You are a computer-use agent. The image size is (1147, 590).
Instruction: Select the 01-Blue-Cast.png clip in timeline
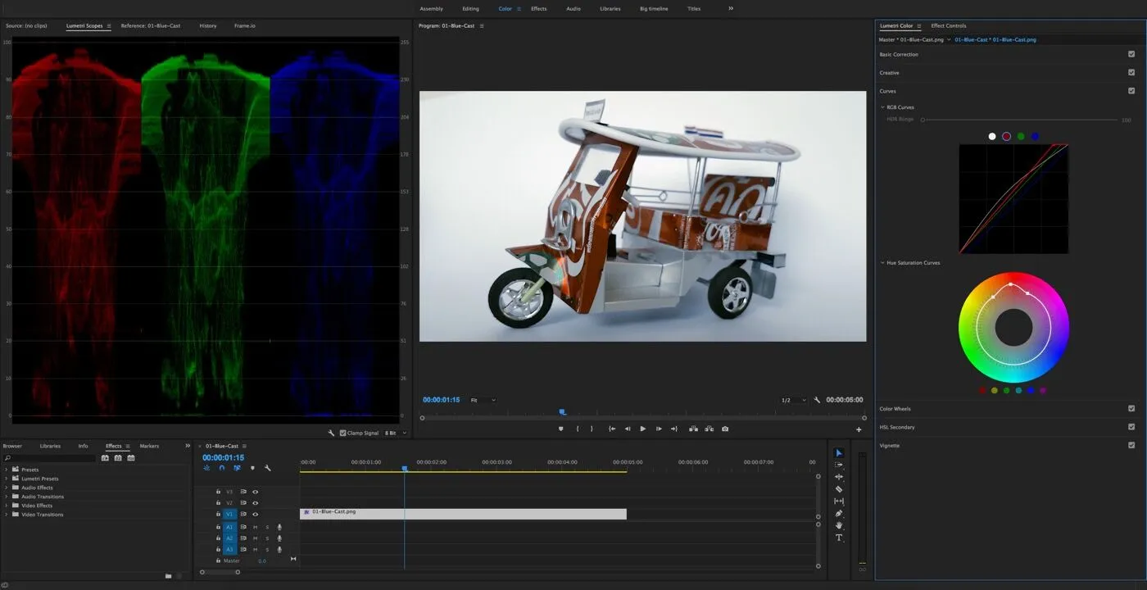463,514
